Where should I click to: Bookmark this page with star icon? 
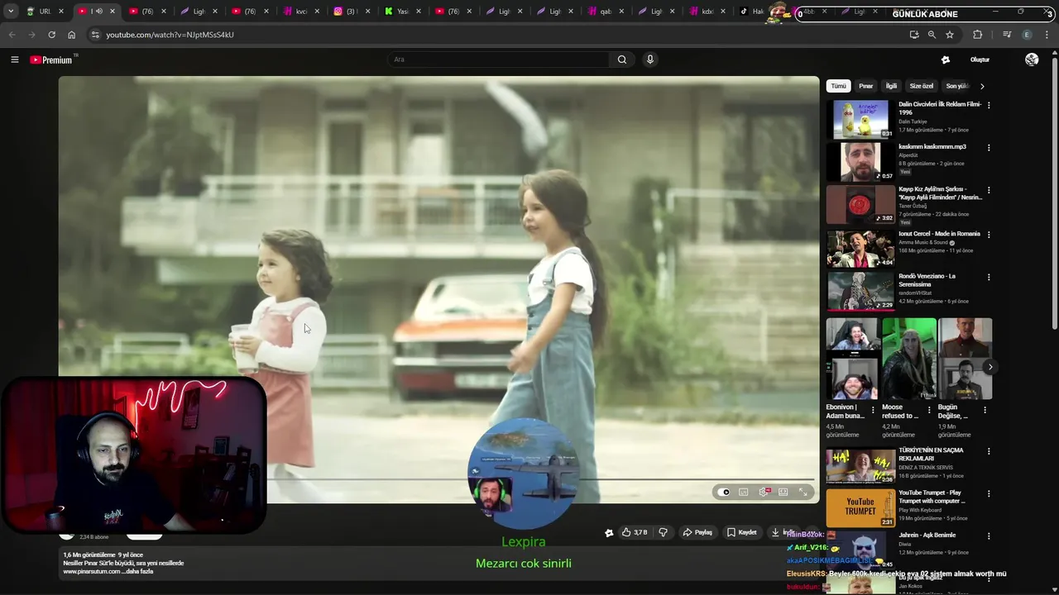950,35
